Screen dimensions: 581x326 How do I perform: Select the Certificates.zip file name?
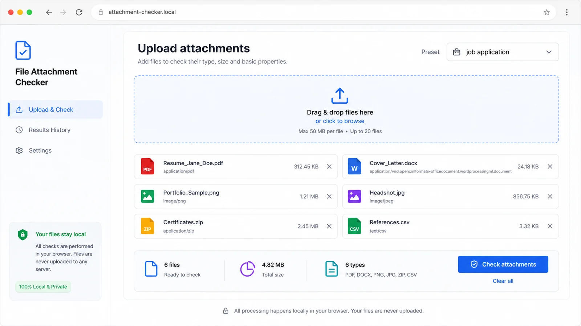pos(183,222)
